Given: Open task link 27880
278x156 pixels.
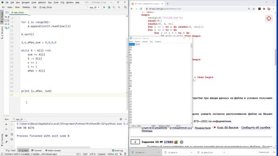Looking at the screenshot, I should pos(169,142).
